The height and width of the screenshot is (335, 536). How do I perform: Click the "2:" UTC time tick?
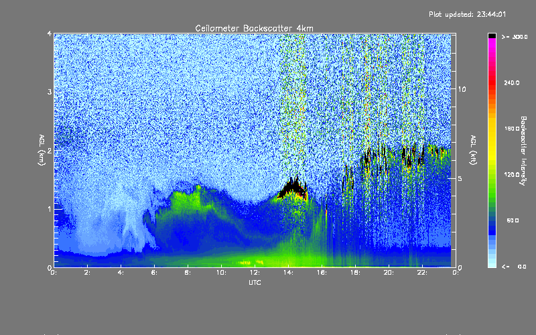point(88,273)
